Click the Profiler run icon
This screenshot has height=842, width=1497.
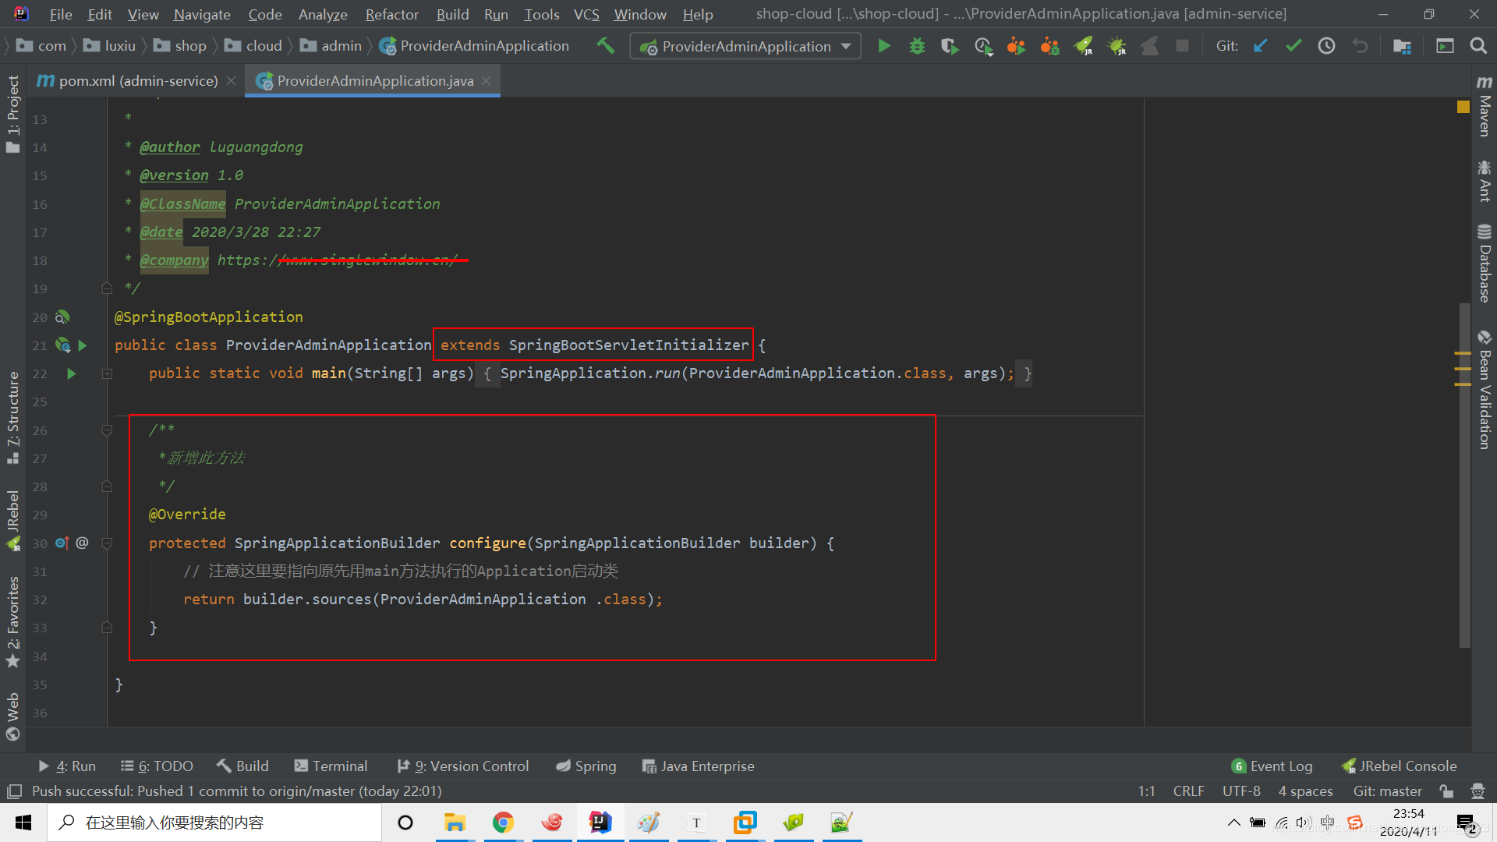click(x=983, y=46)
